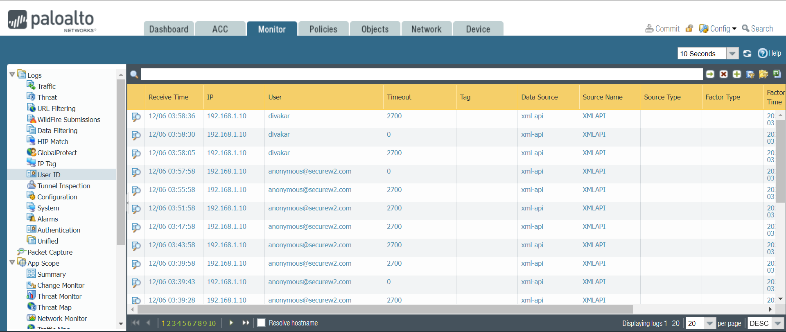The width and height of the screenshot is (786, 332).
Task: Collapse the Logs tree node
Action: pos(12,75)
